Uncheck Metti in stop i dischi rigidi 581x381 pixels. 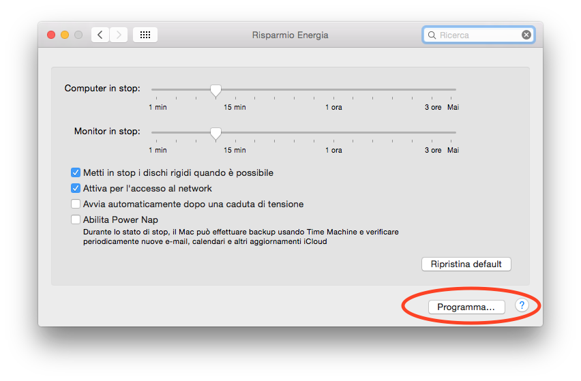pos(76,172)
